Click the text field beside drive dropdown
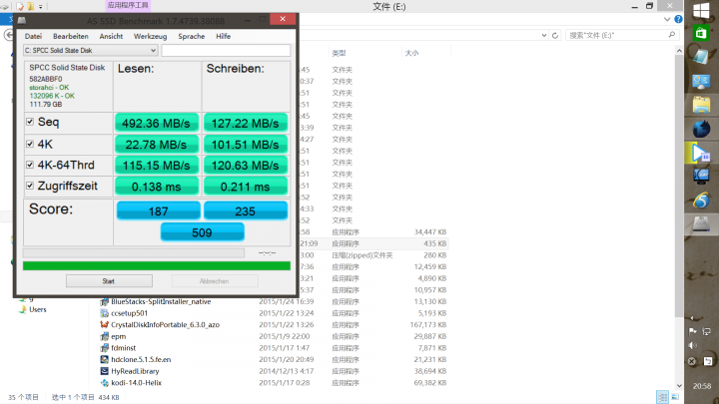Screen dimensions: 719x404 point(226,51)
